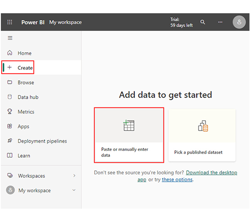The width and height of the screenshot is (251, 221).
Task: Open Data hub in the sidebar
Action: pos(28,97)
